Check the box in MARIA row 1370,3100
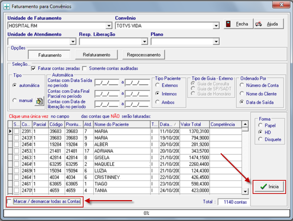Image resolution: width=293 pixels, height=221 pixels. [16, 131]
